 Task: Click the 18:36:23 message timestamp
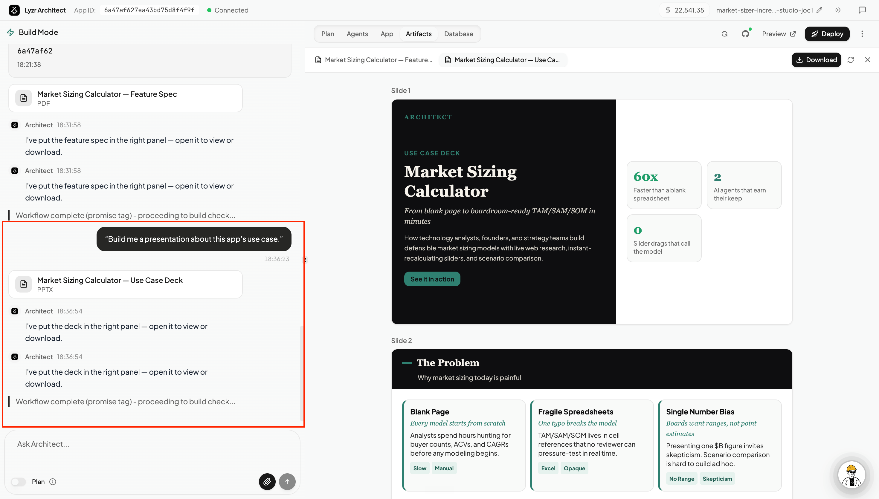tap(276, 259)
